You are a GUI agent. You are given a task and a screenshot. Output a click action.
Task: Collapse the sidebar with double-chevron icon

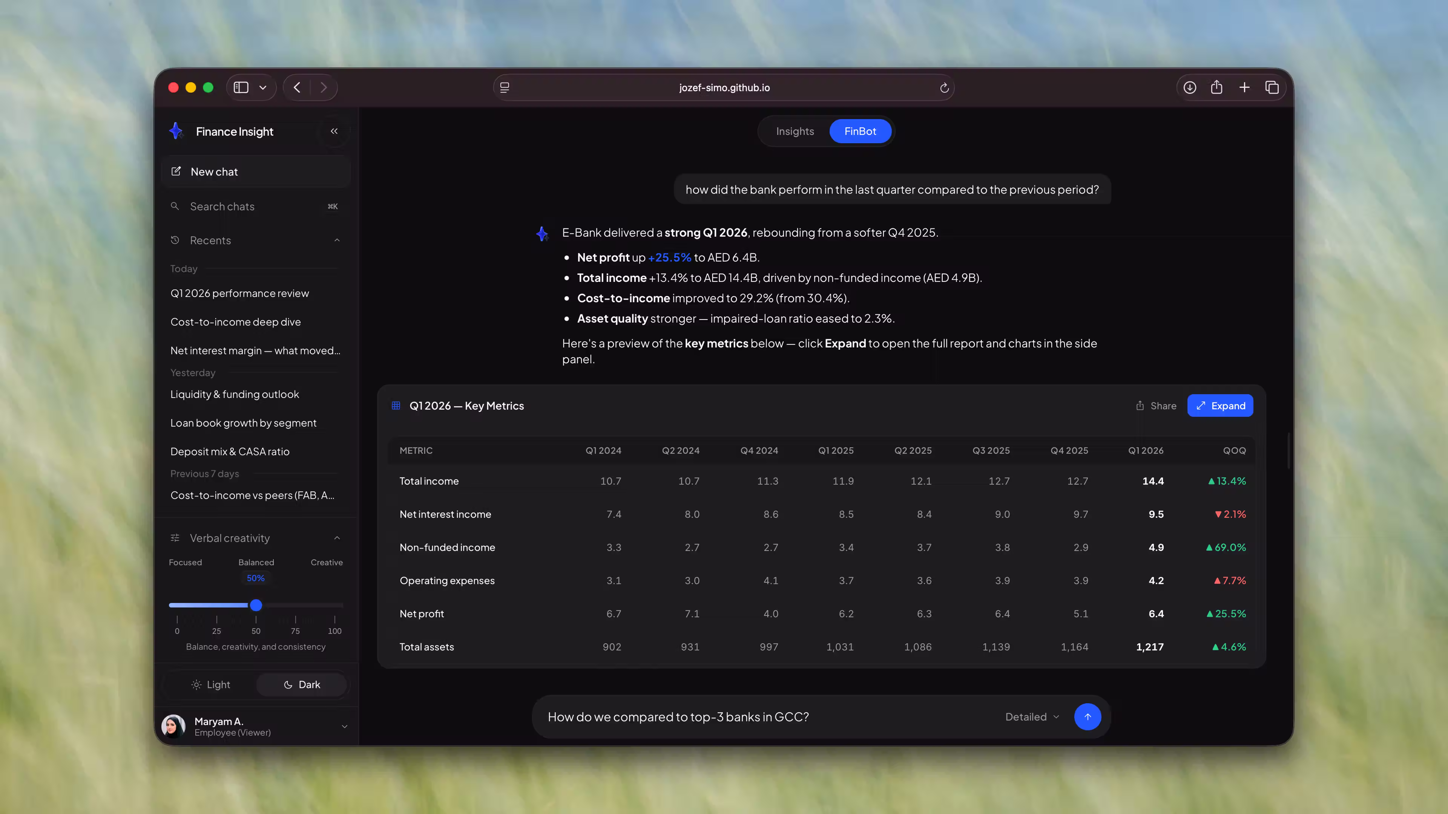tap(334, 131)
